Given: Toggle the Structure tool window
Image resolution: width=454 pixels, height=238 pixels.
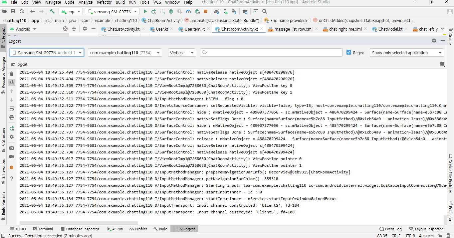Looking at the screenshot, I should point(3,139).
